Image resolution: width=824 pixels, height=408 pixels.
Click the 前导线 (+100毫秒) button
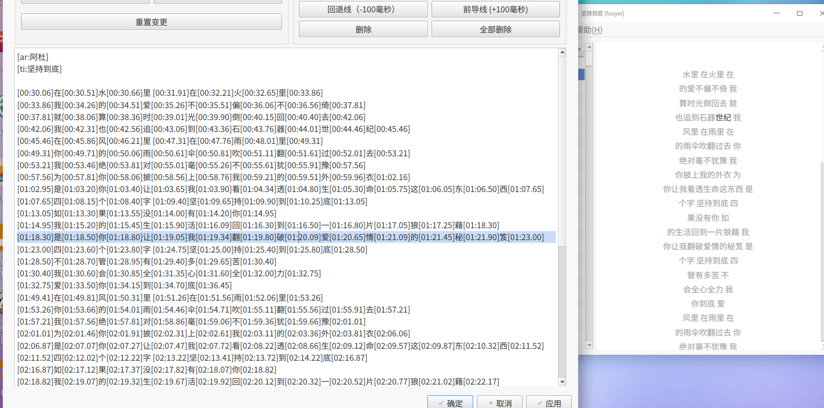click(x=495, y=9)
